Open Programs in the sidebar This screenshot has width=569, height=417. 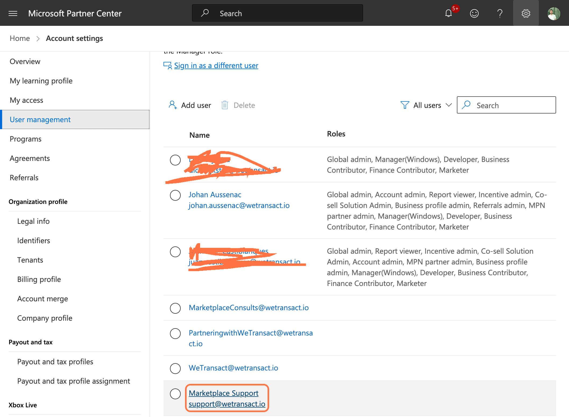26,139
